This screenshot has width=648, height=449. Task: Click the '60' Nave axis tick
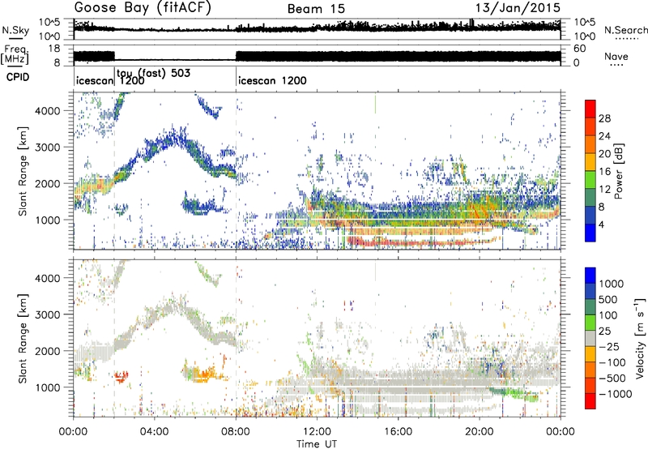coord(579,49)
